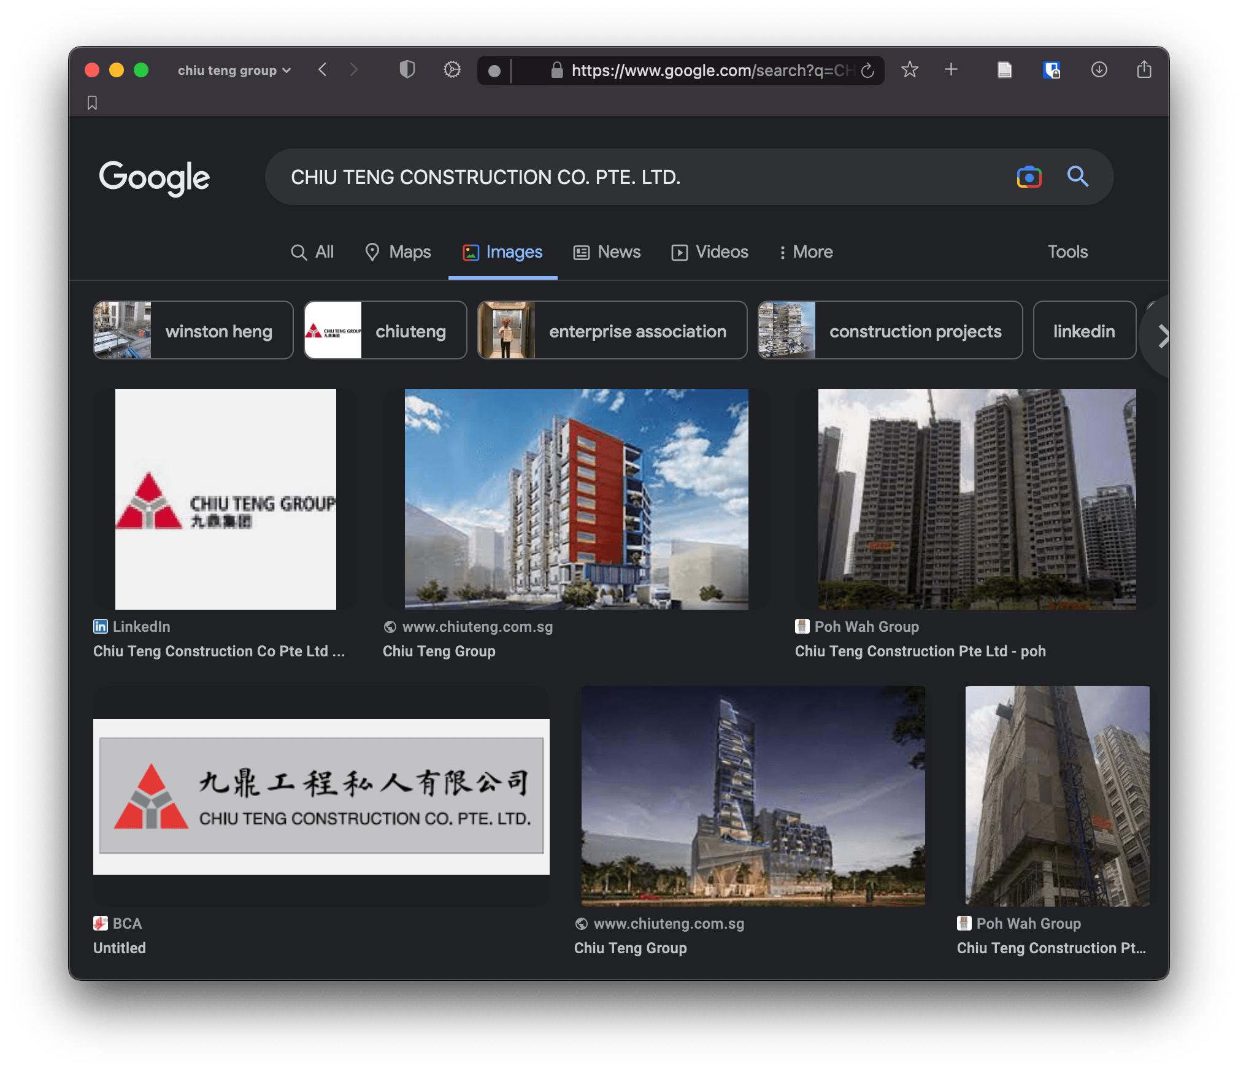The image size is (1238, 1071).
Task: Filter by the 'construction projects' chip
Action: 890,330
